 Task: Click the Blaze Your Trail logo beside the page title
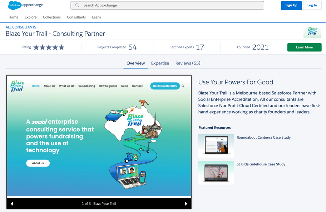[x=312, y=31]
